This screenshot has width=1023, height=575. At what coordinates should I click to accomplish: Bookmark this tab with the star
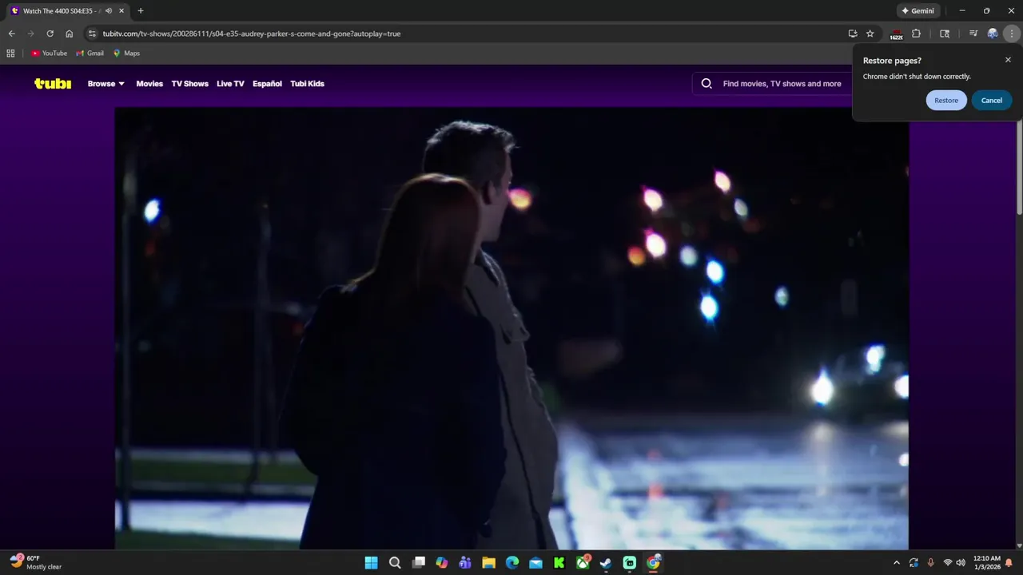click(x=870, y=34)
